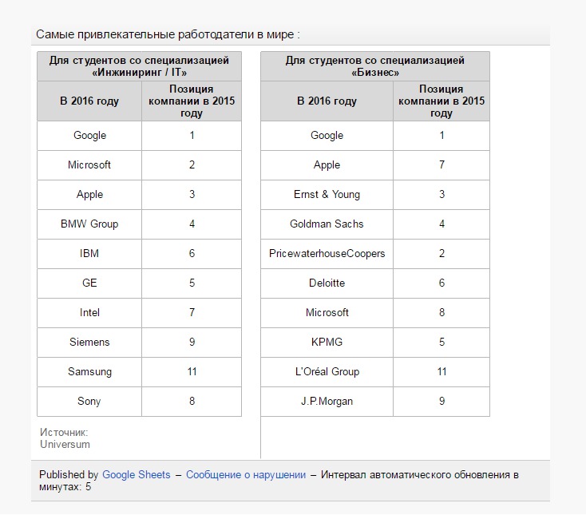Click the Sony table cell
Viewport: 586px width, 515px height.
pyautogui.click(x=89, y=402)
